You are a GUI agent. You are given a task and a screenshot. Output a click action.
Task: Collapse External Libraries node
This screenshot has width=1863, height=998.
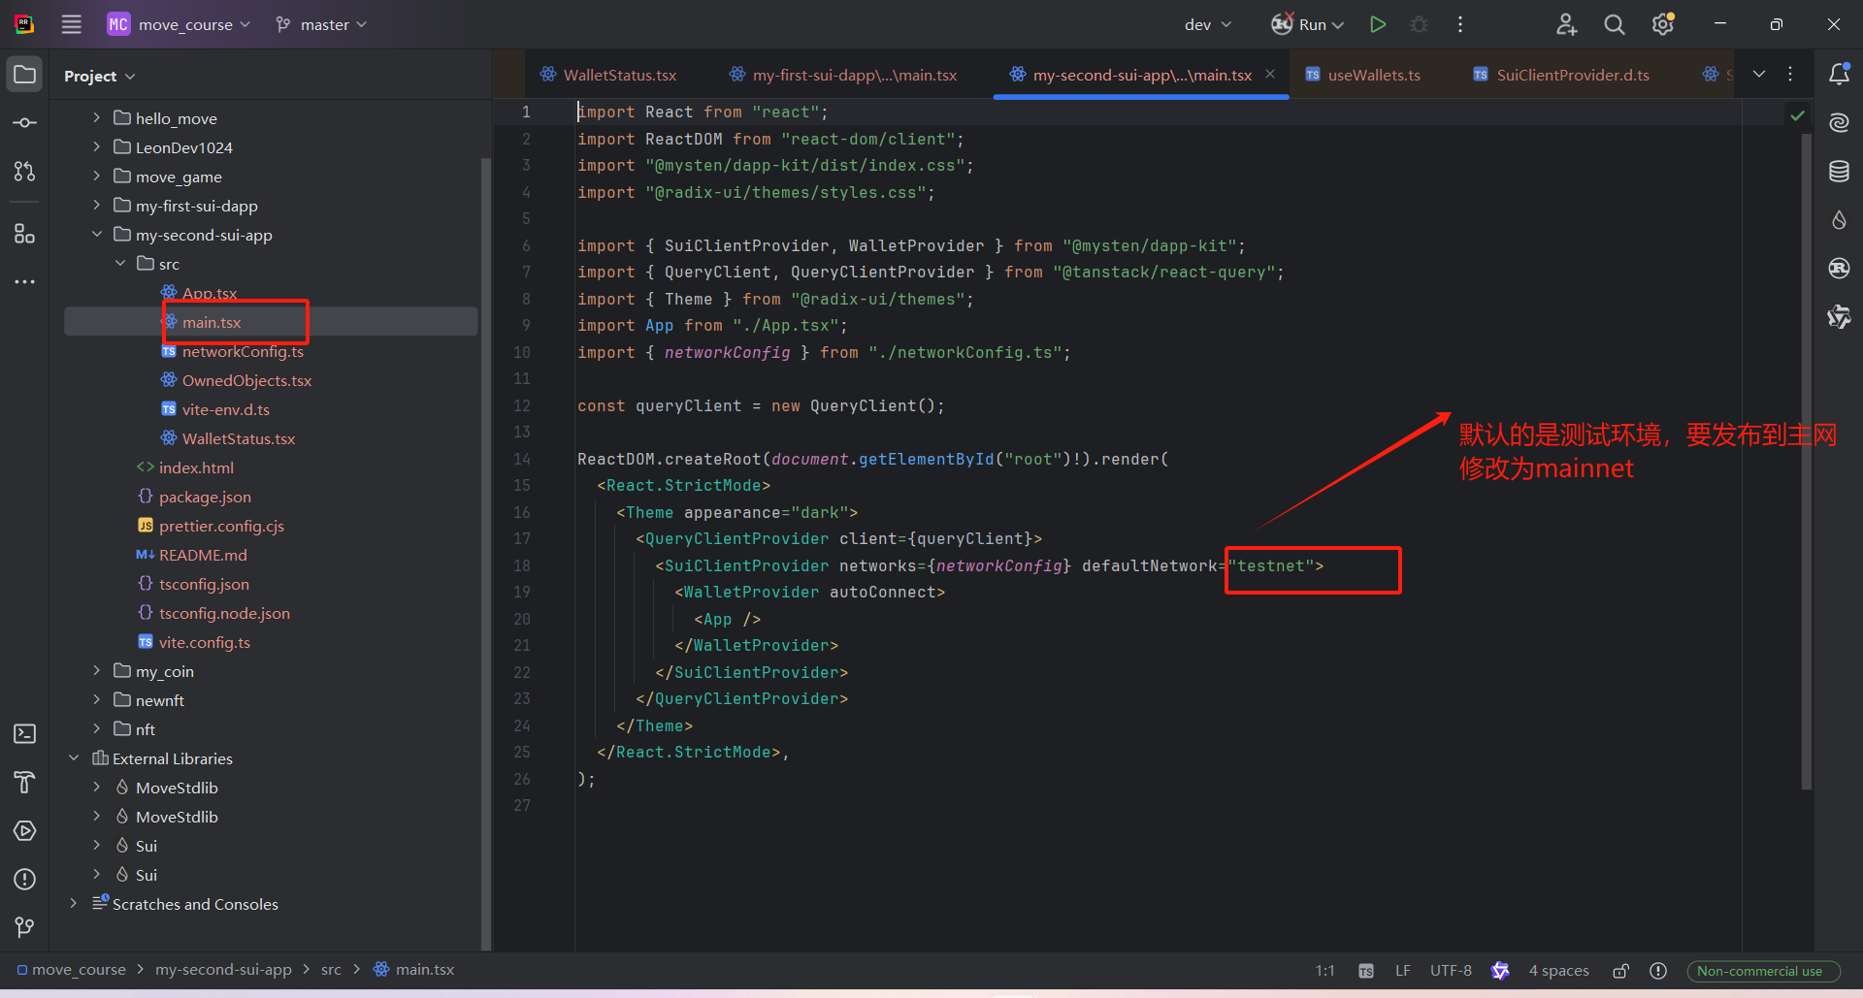[73, 757]
